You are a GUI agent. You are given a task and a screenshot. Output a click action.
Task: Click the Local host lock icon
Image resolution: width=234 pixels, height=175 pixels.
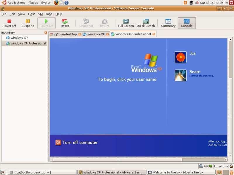click(x=231, y=166)
